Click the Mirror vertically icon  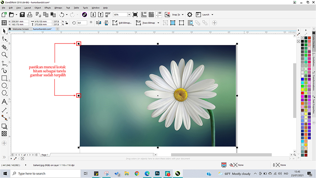point(106,23)
